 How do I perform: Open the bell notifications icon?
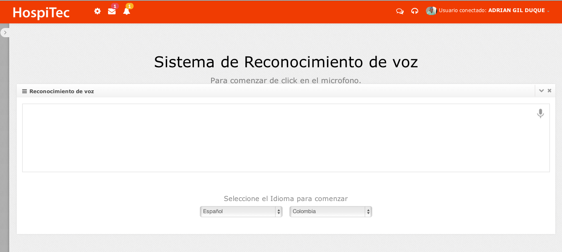click(126, 12)
